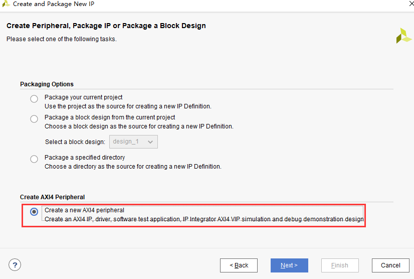Proceed with the Next button

click(289, 265)
